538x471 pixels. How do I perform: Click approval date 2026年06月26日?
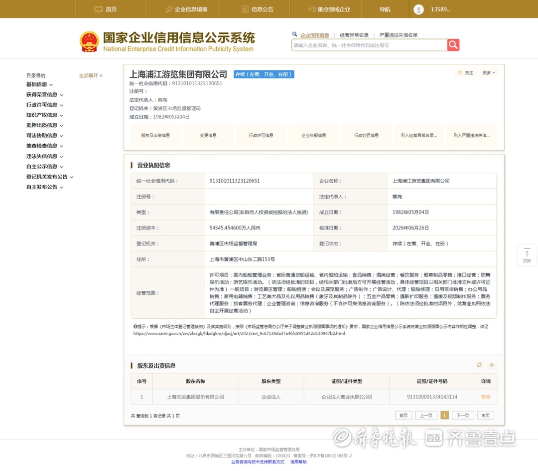[x=410, y=228]
